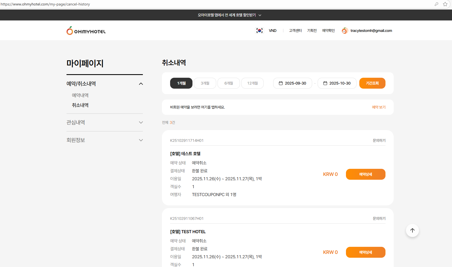The image size is (452, 267).
Task: Open 예약내역 in the sidebar
Action: pos(80,95)
